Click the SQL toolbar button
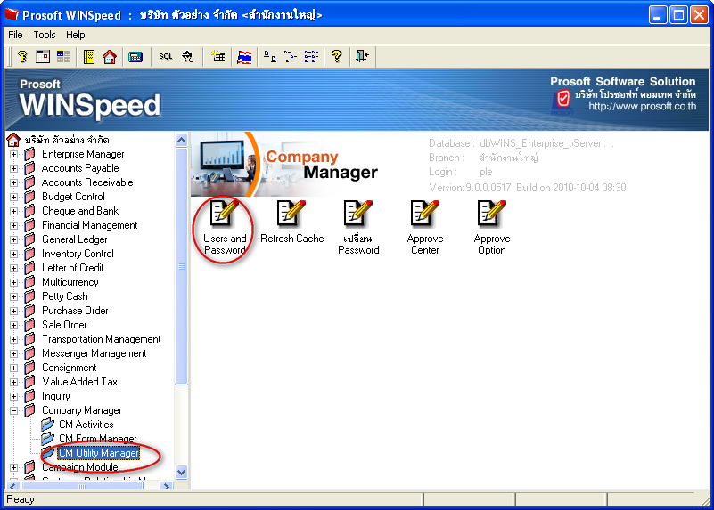This screenshot has height=510, width=714. point(165,57)
